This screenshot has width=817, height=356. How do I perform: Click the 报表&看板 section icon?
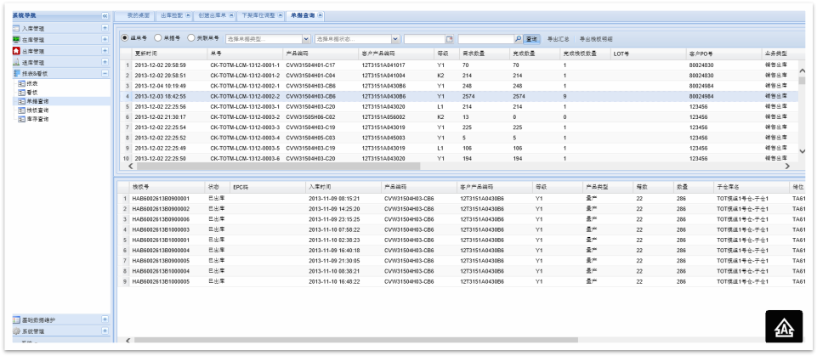pyautogui.click(x=16, y=74)
